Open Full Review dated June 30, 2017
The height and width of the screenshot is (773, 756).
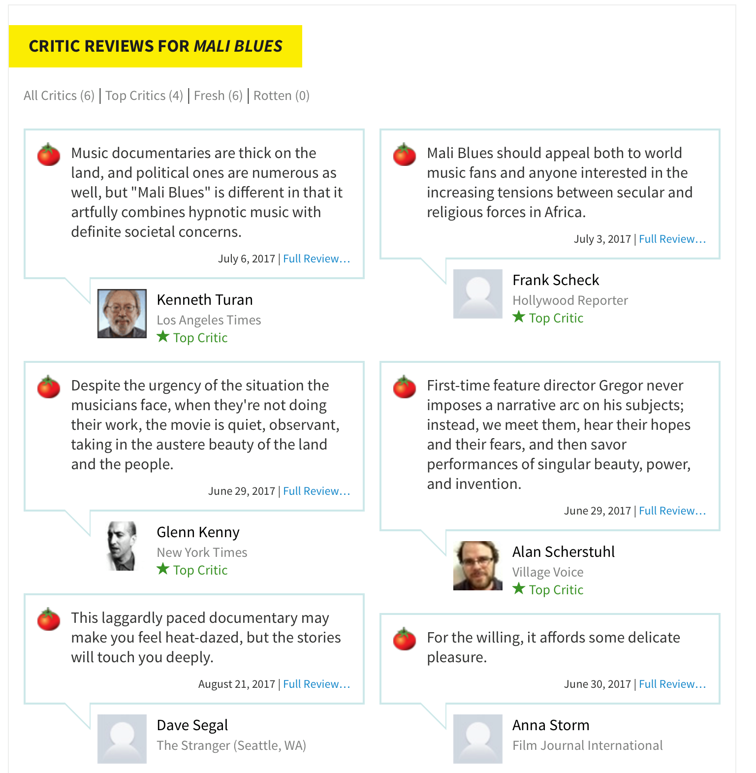(672, 684)
